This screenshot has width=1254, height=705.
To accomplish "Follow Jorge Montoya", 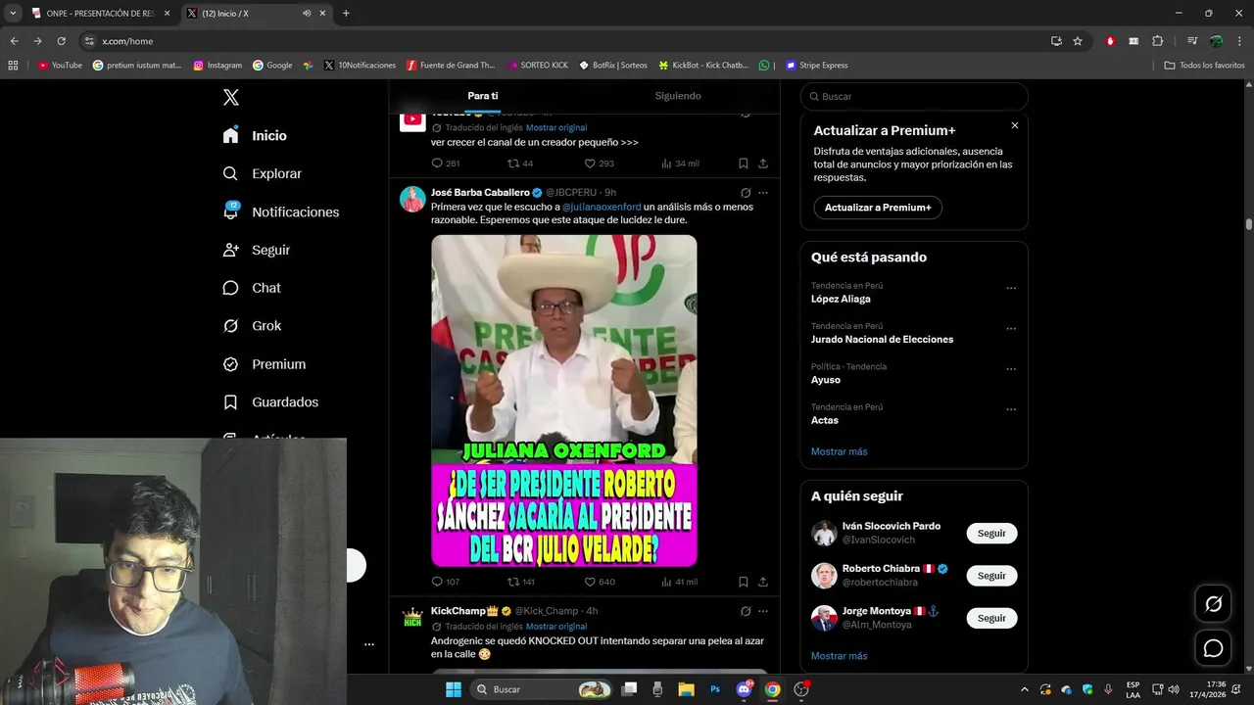I will tap(991, 618).
